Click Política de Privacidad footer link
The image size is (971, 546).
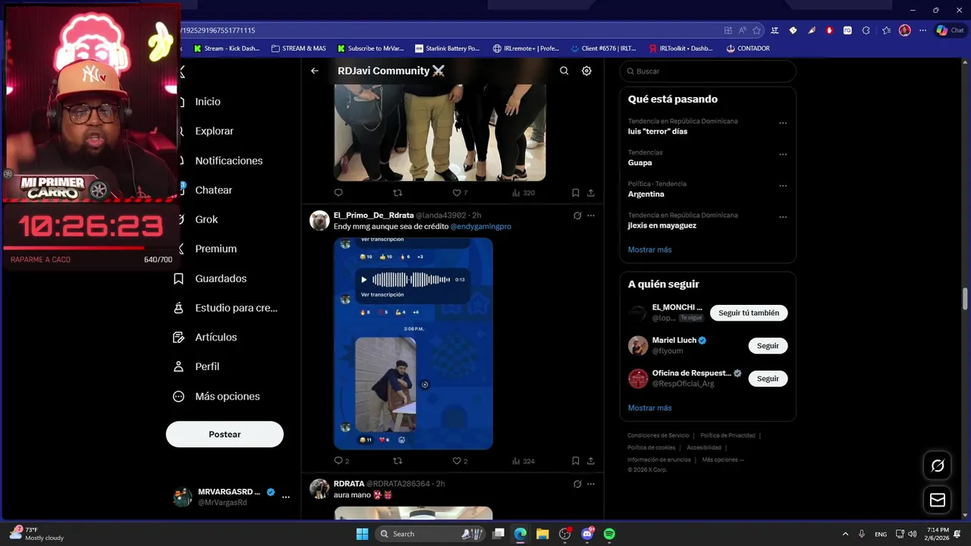coord(727,436)
